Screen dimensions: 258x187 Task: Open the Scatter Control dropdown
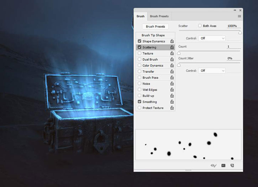pyautogui.click(x=212, y=38)
